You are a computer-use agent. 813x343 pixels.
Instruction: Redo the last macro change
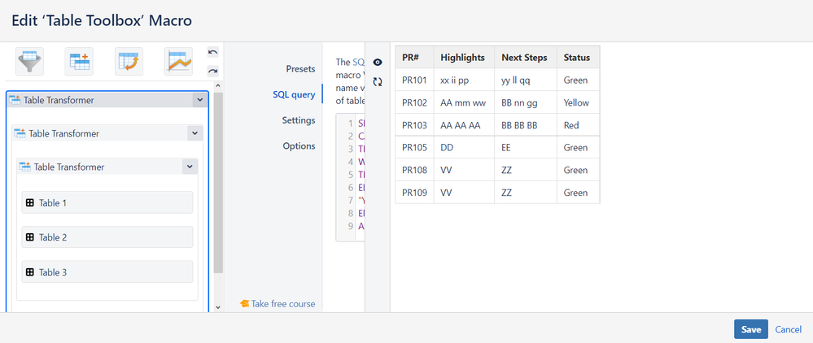212,71
